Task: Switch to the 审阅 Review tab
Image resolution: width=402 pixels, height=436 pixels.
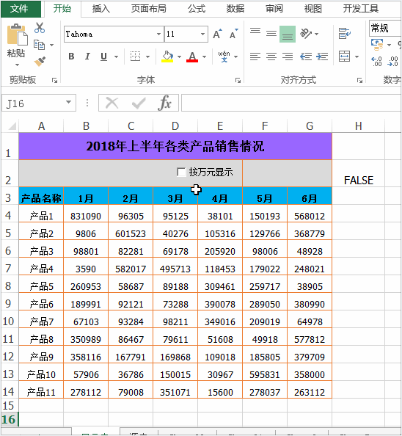Action: pos(274,9)
